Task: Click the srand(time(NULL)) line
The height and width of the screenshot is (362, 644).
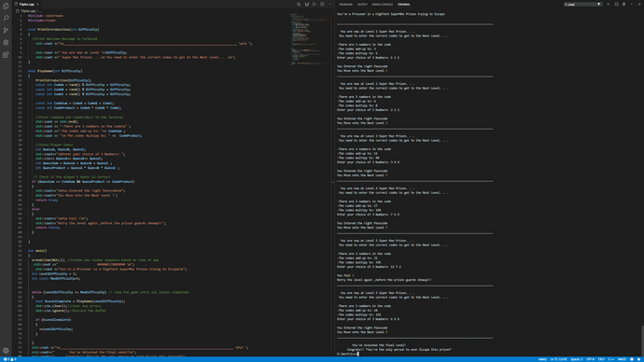Action: coord(95,259)
